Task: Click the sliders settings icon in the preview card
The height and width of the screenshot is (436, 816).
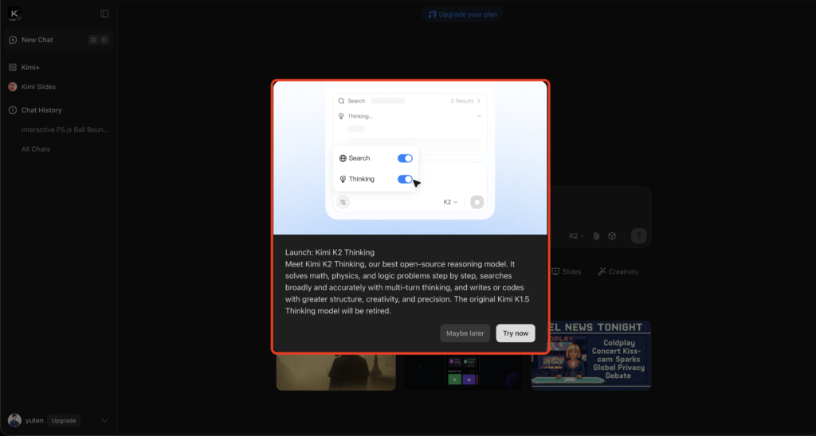Action: [343, 202]
